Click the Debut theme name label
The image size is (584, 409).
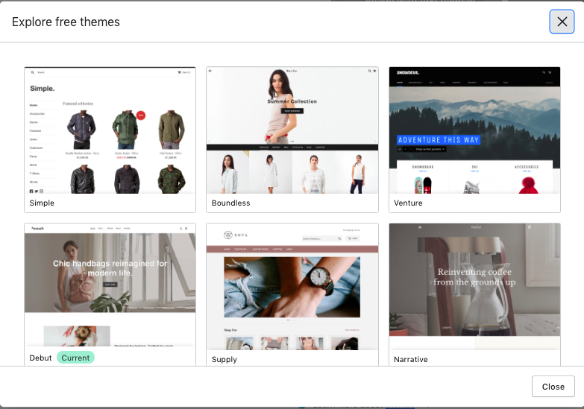40,358
